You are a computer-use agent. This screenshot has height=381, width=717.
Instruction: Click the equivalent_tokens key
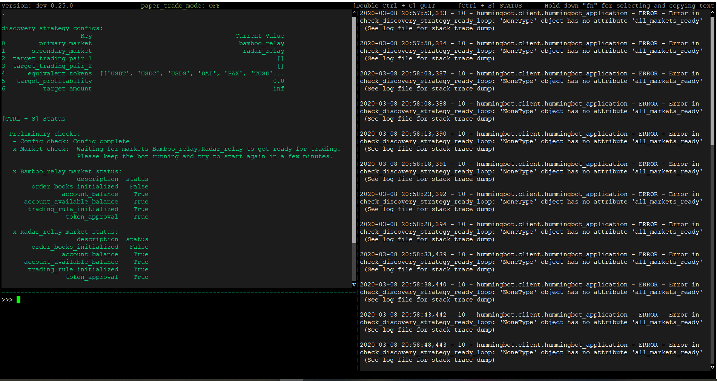tap(60, 73)
